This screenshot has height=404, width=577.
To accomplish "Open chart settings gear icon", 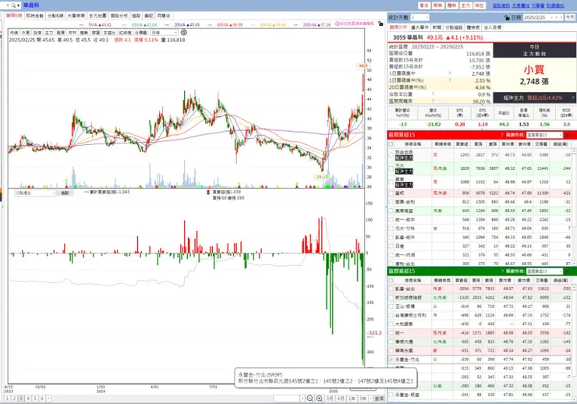I will tap(183, 33).
